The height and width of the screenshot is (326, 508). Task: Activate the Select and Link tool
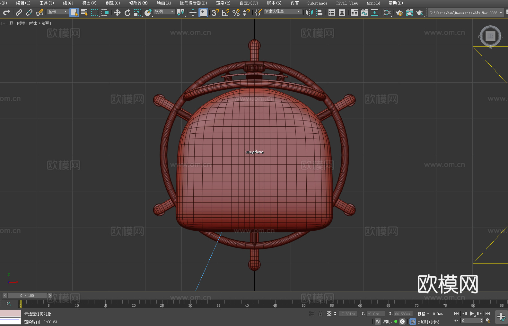(x=19, y=13)
